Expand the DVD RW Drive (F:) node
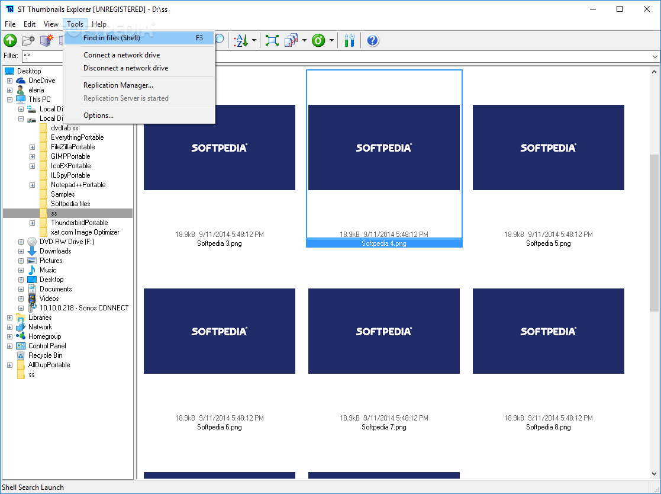Viewport: 661px width, 494px height. pos(21,242)
